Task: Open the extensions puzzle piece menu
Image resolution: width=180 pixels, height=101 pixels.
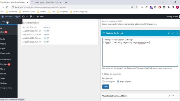Action: (x=168, y=7)
